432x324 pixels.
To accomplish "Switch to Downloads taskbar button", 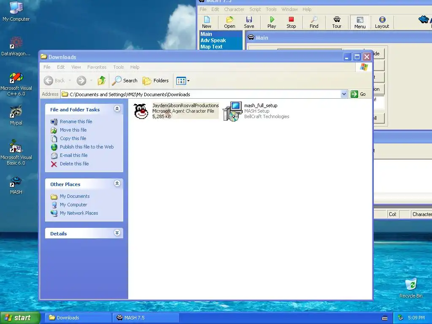I will [x=78, y=318].
